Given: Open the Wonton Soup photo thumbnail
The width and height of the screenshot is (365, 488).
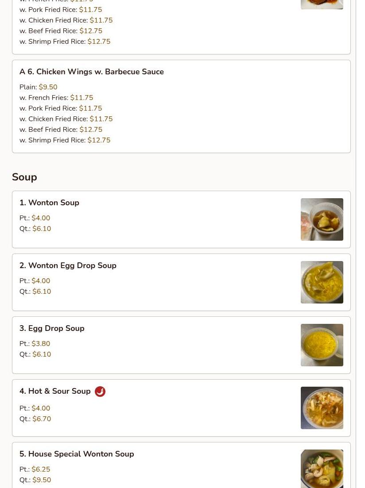Looking at the screenshot, I should [322, 219].
